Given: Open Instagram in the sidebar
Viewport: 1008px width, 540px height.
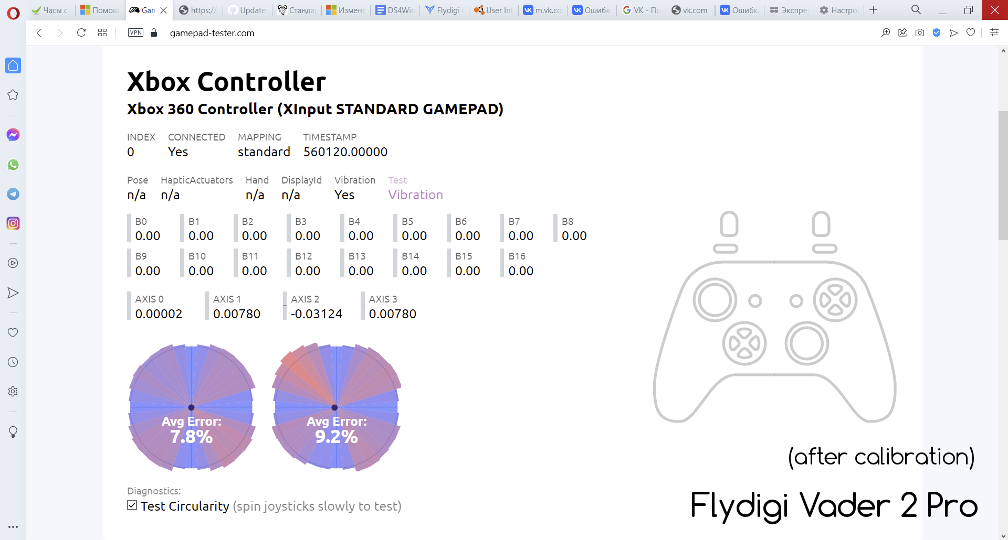Looking at the screenshot, I should [x=13, y=223].
